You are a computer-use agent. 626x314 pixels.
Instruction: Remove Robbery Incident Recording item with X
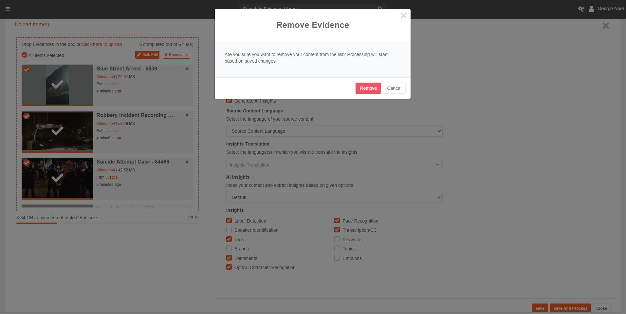click(187, 115)
